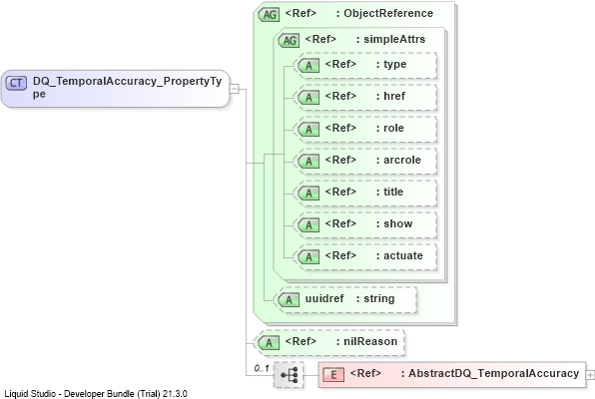Expand the AbstractDQ_TemporalAccuracy element
Image resolution: width=595 pixels, height=399 pixels.
pos(590,375)
